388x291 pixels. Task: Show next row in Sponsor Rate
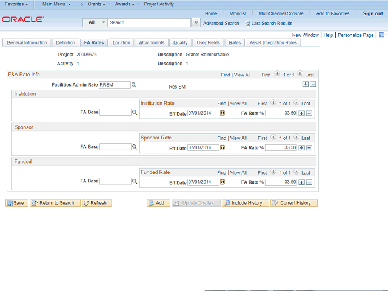pyautogui.click(x=296, y=137)
